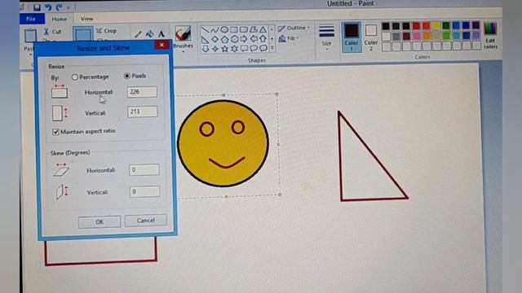Select the Color 2 button
Screen dimensions: 522x293
[x=371, y=37]
